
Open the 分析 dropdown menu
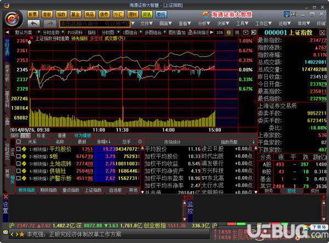(204, 23)
